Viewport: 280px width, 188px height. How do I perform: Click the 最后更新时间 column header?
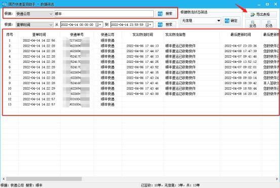241,34
